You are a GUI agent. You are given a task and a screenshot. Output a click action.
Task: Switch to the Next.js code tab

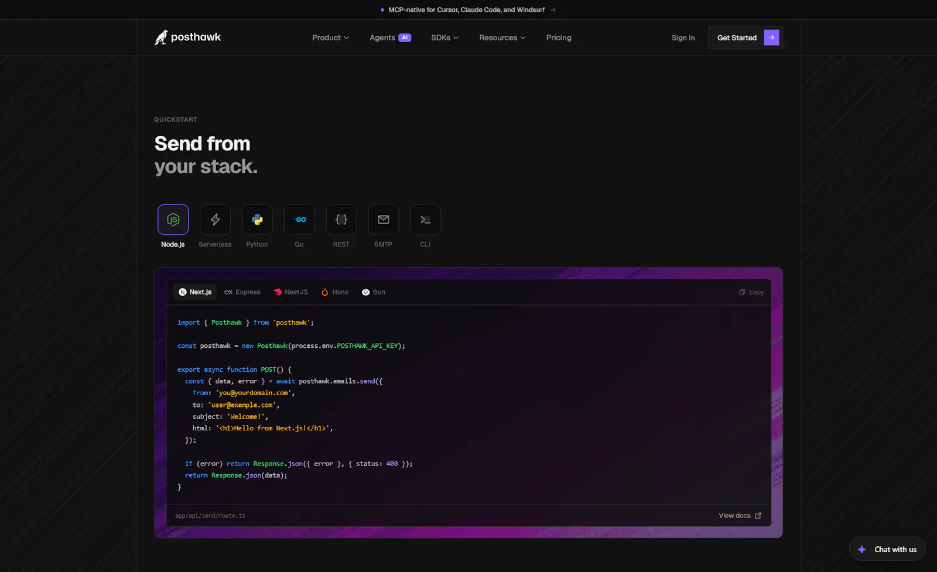[x=195, y=292]
